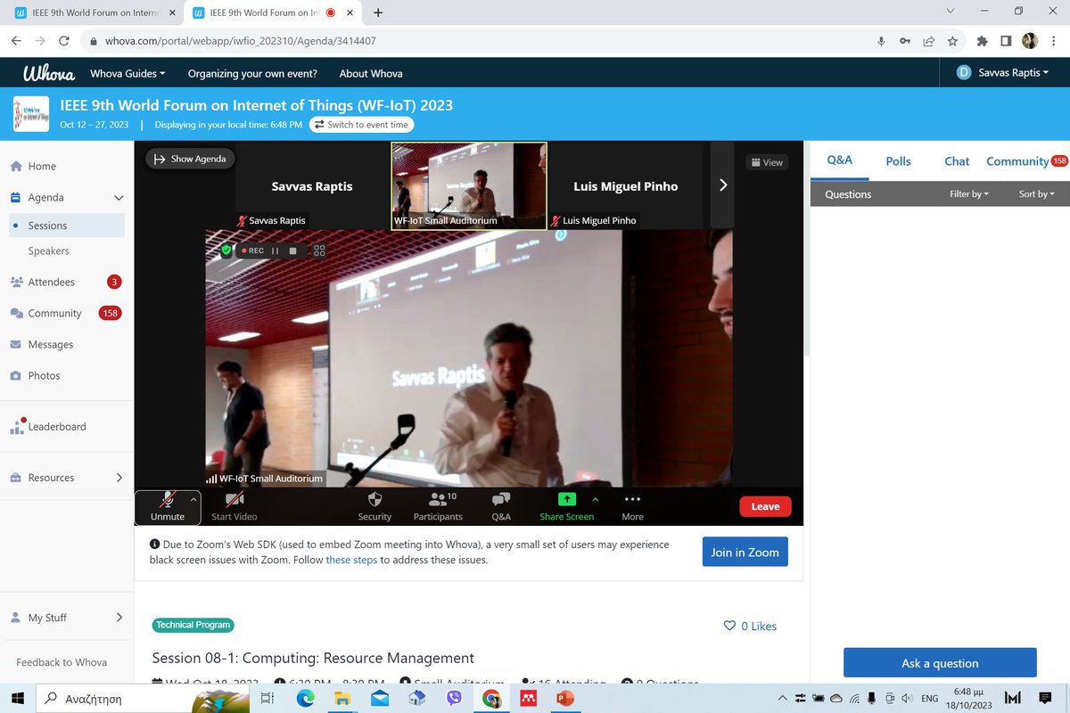Switch to the Chat tab

(957, 161)
